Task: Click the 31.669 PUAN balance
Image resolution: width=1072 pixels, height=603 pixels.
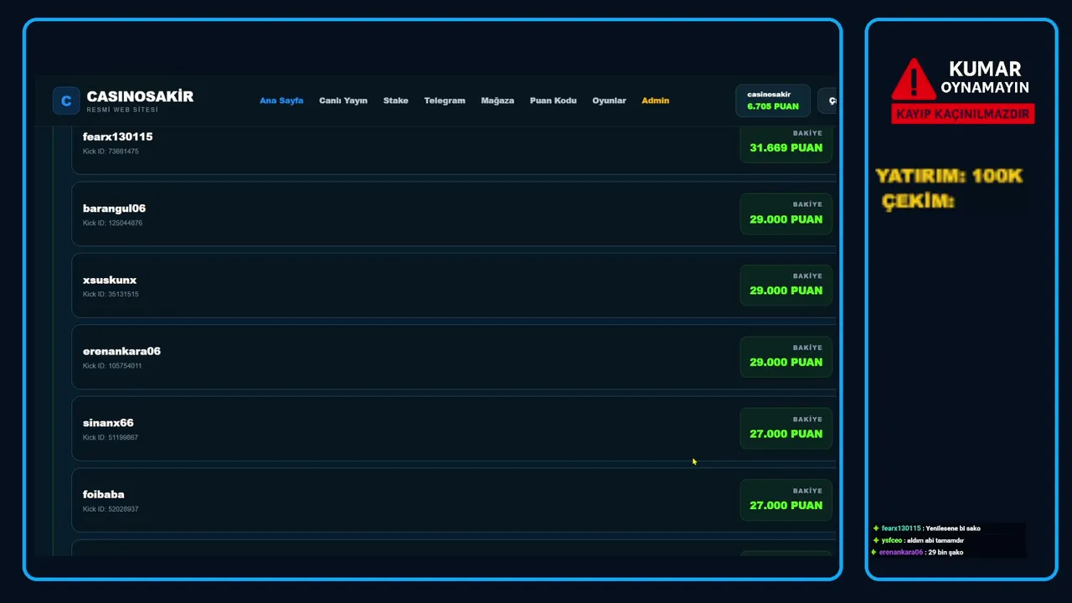Action: click(786, 147)
